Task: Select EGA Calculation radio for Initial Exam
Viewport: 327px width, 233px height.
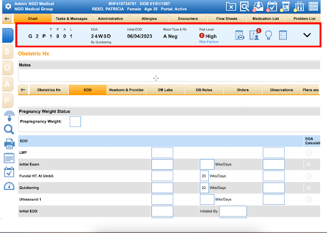Action: (308, 164)
